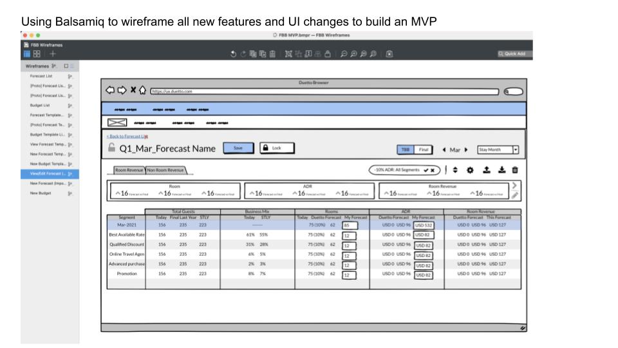Toggle to the Final view option
Viewport: 618px width, 348px height.
(x=423, y=149)
